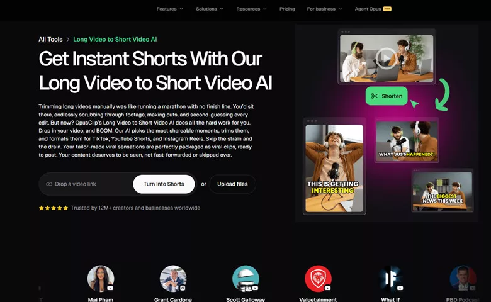Click the Scott Galloway name label
The image size is (491, 302).
tap(245, 299)
